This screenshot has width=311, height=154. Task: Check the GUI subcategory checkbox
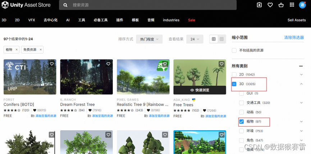point(241,93)
